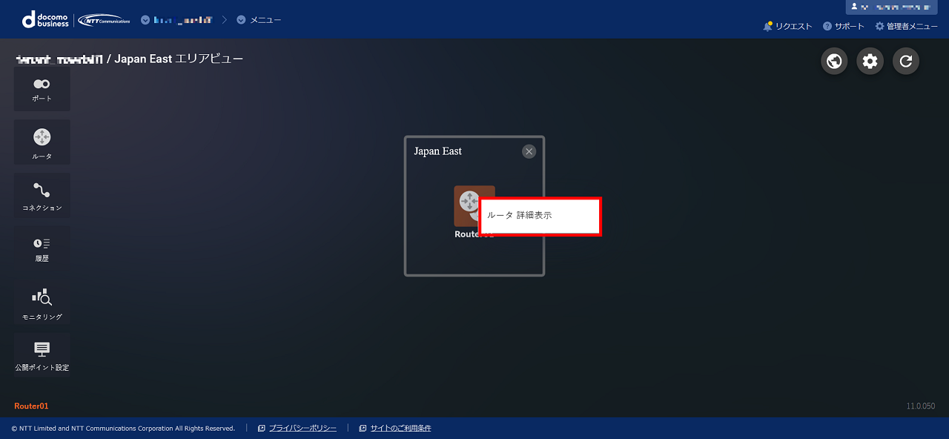Click the Router01 status text at bottom
Image resolution: width=949 pixels, height=439 pixels.
pyautogui.click(x=31, y=406)
